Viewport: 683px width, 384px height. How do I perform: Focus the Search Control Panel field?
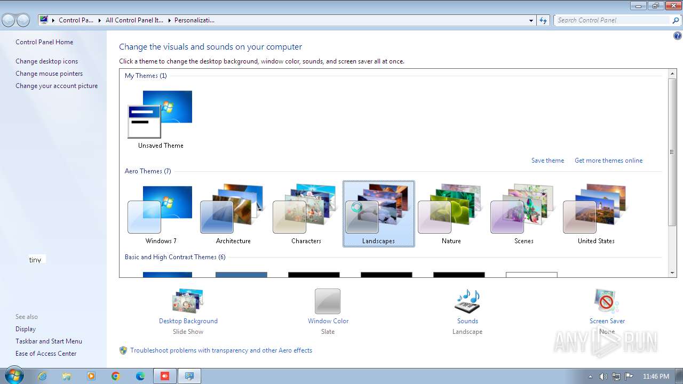pos(613,20)
